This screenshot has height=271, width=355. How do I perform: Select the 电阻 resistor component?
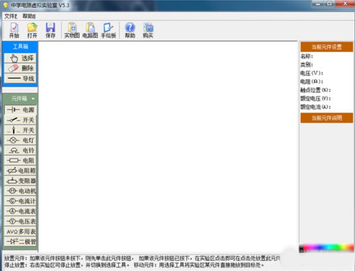click(20, 160)
